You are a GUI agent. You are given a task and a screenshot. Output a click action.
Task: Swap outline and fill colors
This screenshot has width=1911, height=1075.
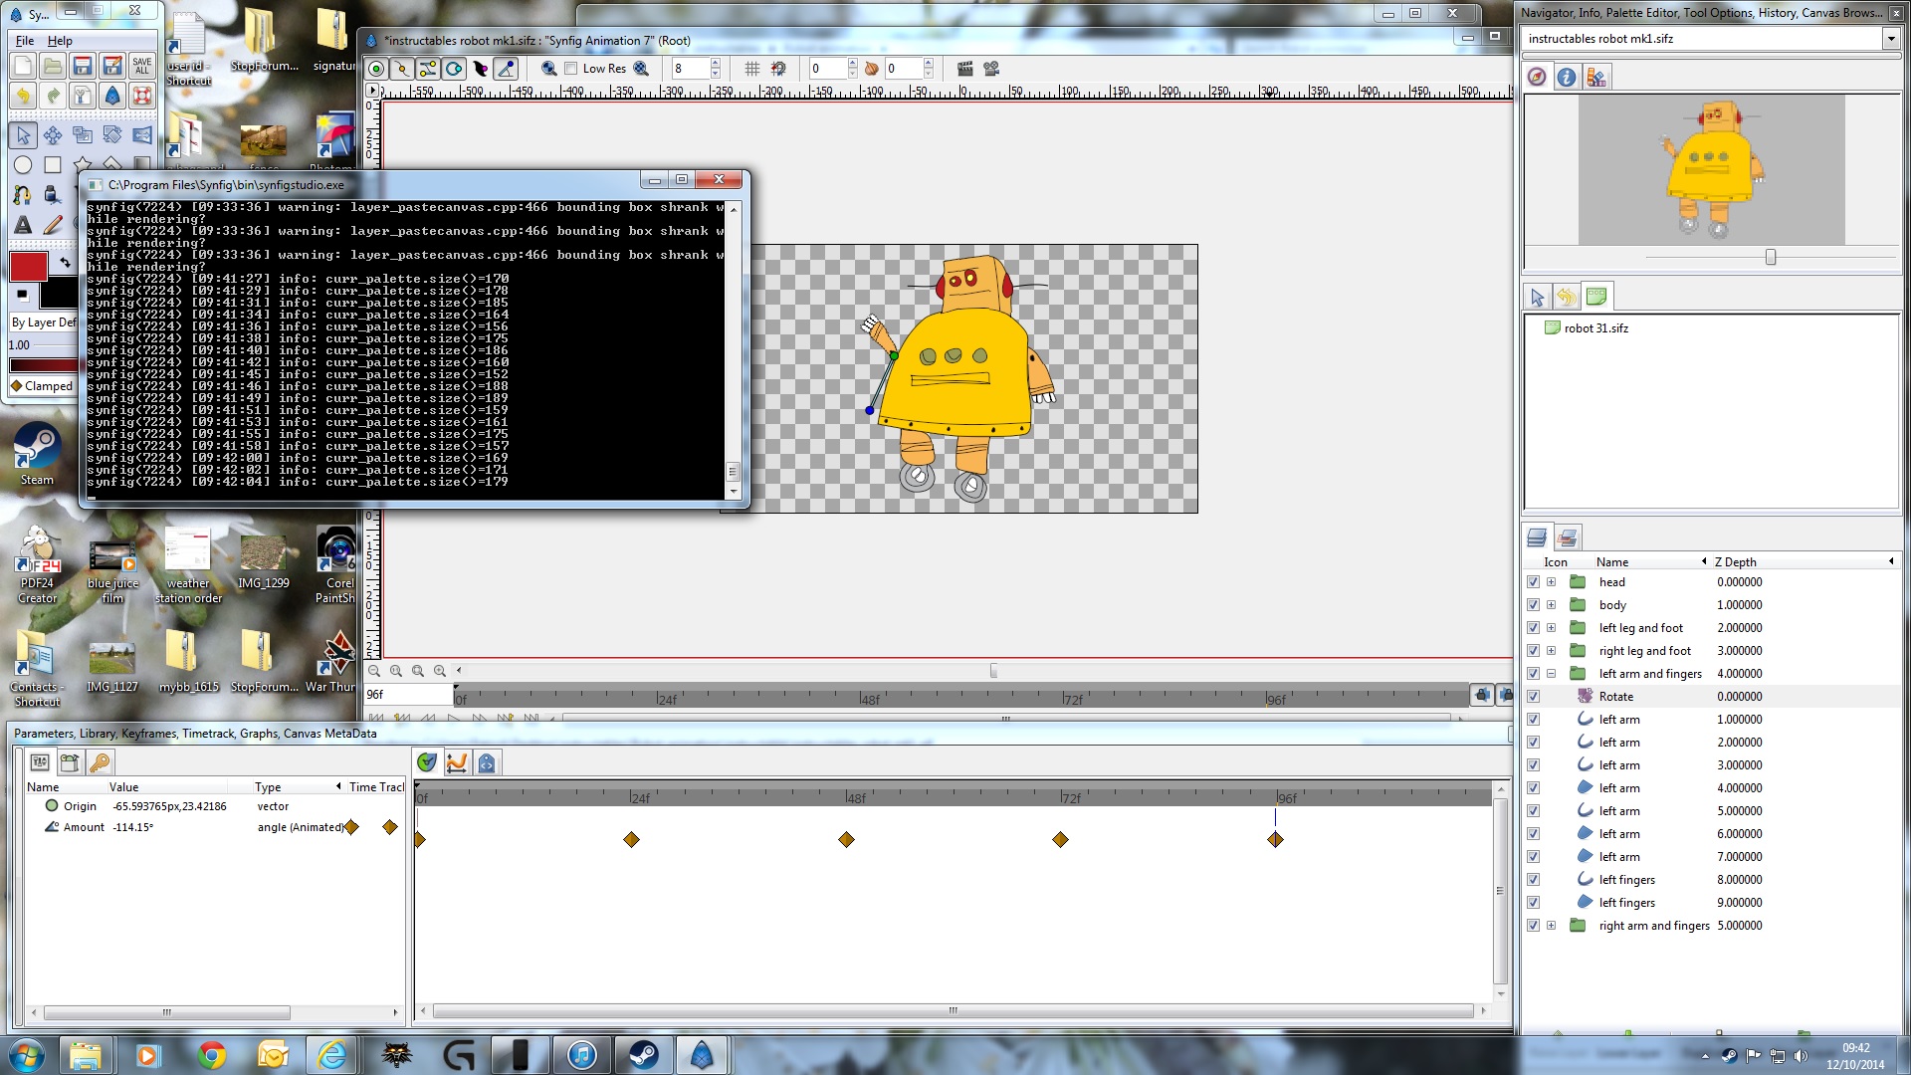(x=65, y=263)
